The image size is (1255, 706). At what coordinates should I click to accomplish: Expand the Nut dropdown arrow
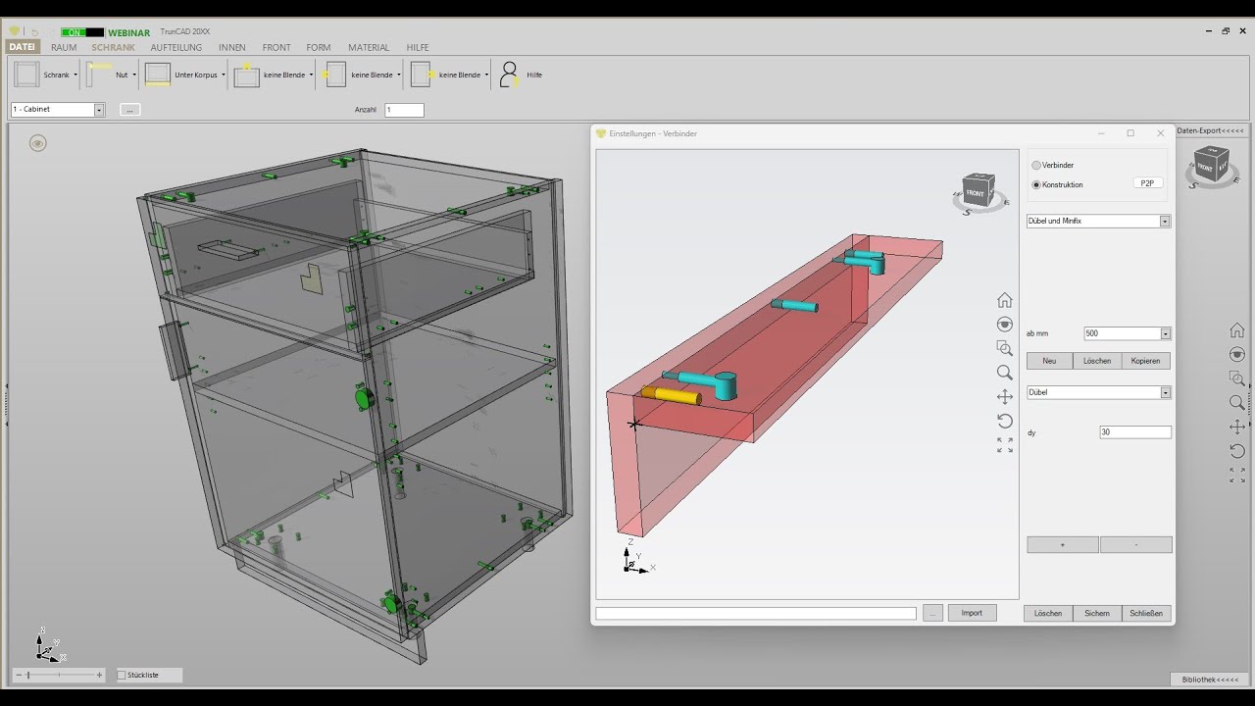click(135, 75)
